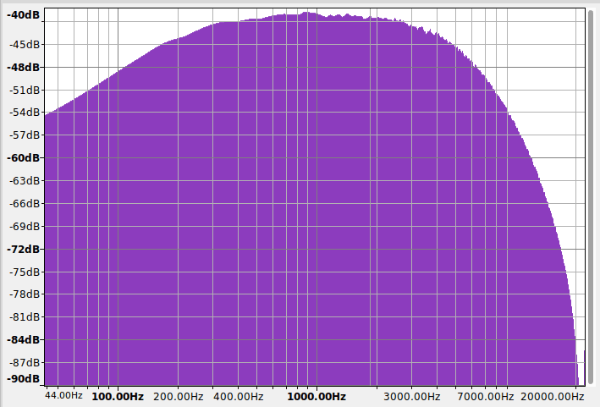Click the 3000.00Hz frequency label
The height and width of the screenshot is (407, 600).
[412, 396]
